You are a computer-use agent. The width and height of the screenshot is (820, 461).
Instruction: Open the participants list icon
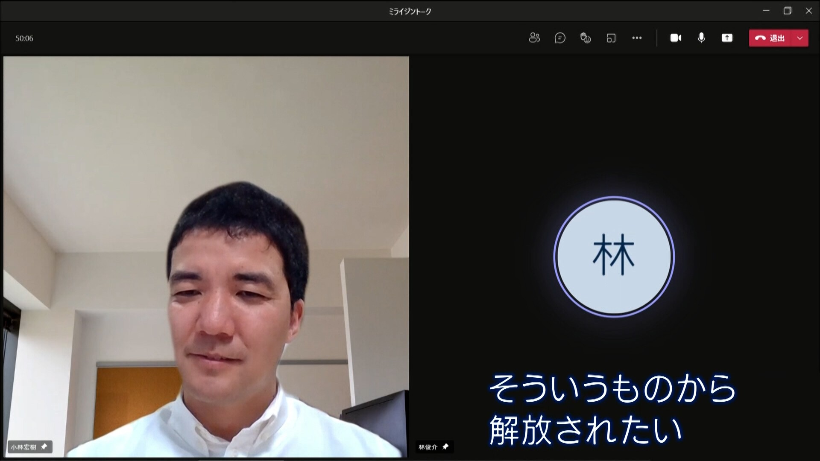[534, 38]
